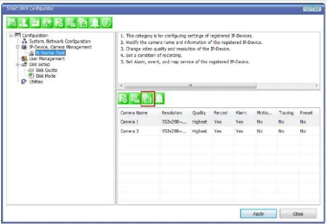Open User Management in tree
Screen dimensions: 326x224
pyautogui.click(x=47, y=58)
